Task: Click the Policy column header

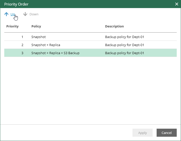Action: click(36, 26)
